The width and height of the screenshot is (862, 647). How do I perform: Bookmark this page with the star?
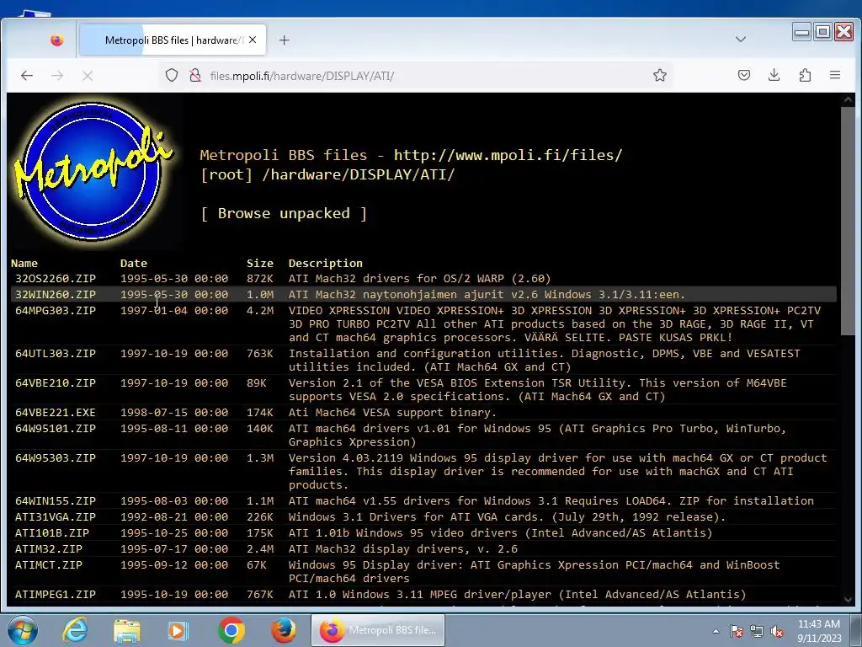point(660,75)
